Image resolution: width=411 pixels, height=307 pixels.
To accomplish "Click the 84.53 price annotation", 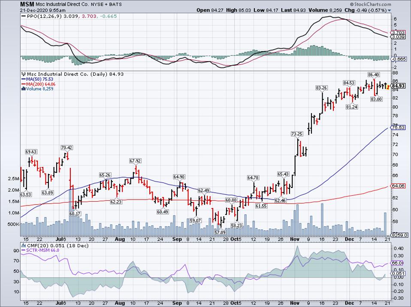I will [x=349, y=83].
